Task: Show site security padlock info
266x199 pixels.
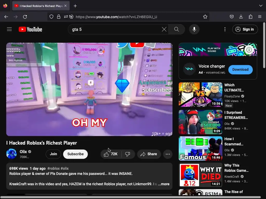Action: point(59,17)
